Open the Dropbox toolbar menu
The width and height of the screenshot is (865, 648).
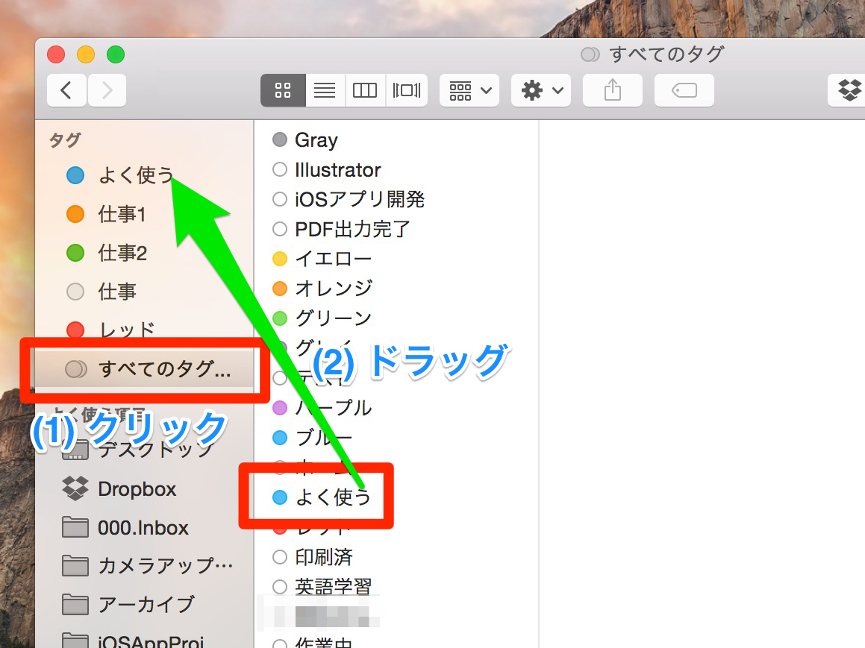[x=848, y=89]
